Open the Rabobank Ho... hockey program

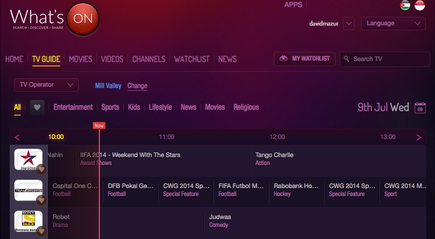pos(296,186)
